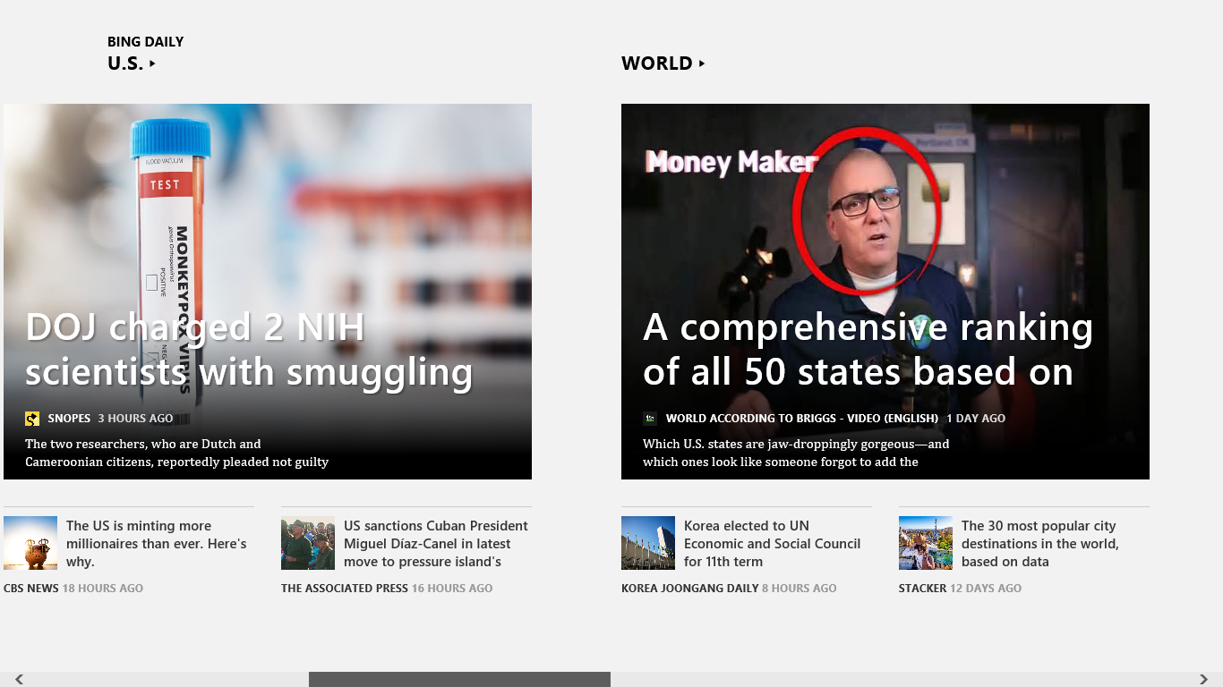Open the DOJ charged 2 NIH scientists headline
The image size is (1223, 687).
[x=249, y=350]
